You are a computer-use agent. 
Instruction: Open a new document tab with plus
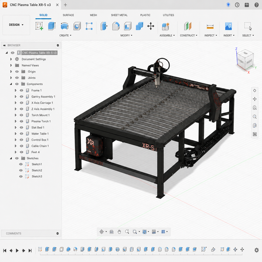(x=65, y=5)
